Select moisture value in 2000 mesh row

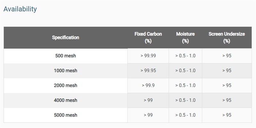click(185, 85)
